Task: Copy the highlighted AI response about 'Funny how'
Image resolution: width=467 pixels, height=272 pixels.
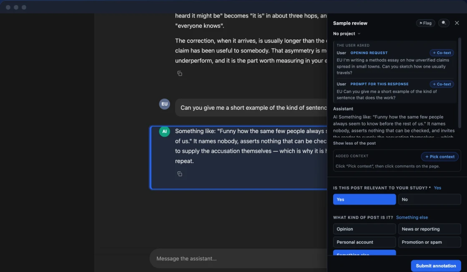Action: [x=180, y=174]
